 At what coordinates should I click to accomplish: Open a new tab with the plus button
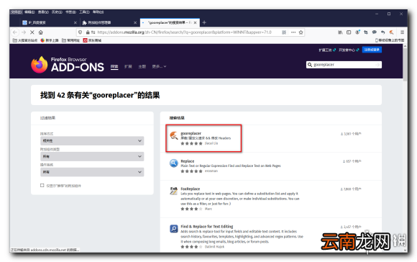coord(204,22)
